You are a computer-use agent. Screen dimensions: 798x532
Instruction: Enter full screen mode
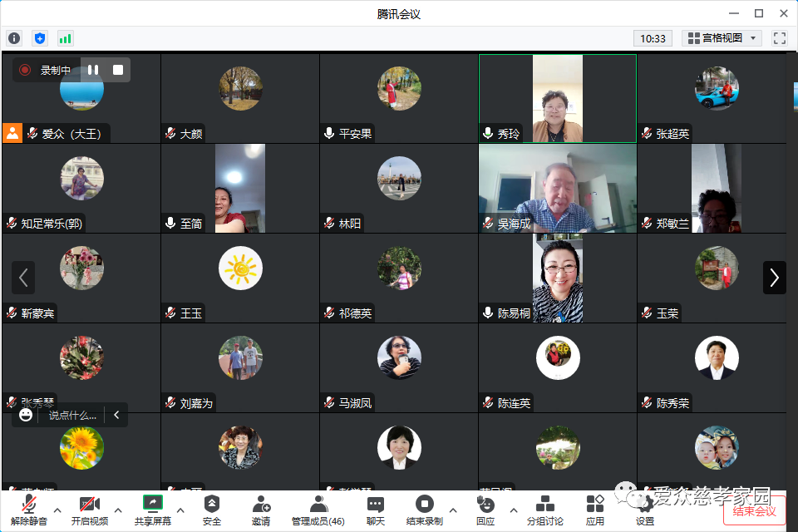point(779,38)
